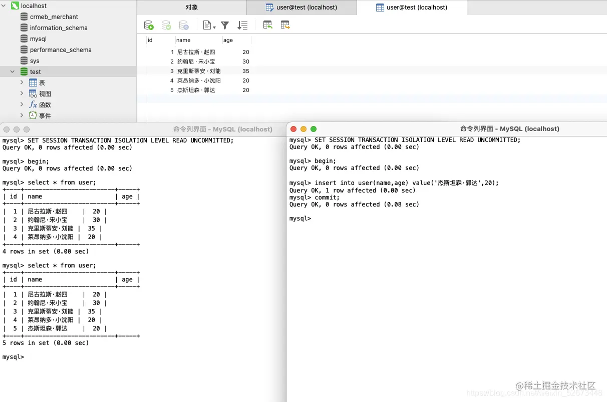Select cell 克里斯蒂安·刘能 in the data grid
The image size is (607, 402).
click(199, 71)
